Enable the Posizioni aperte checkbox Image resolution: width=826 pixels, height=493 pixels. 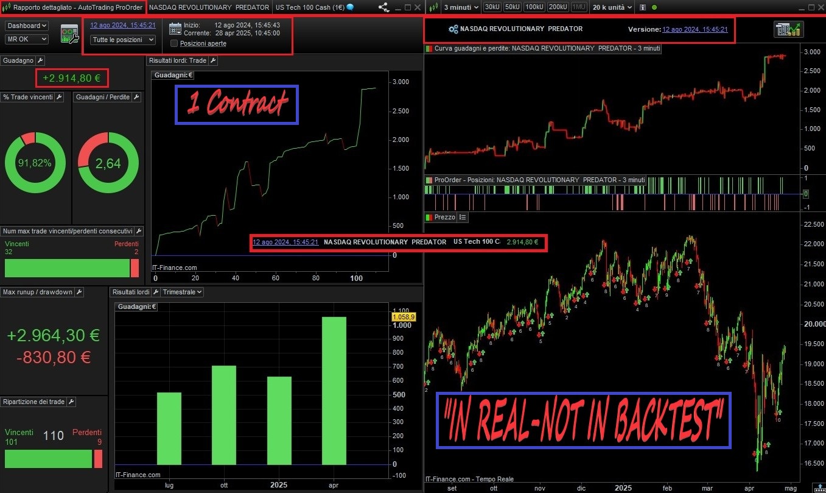(175, 43)
